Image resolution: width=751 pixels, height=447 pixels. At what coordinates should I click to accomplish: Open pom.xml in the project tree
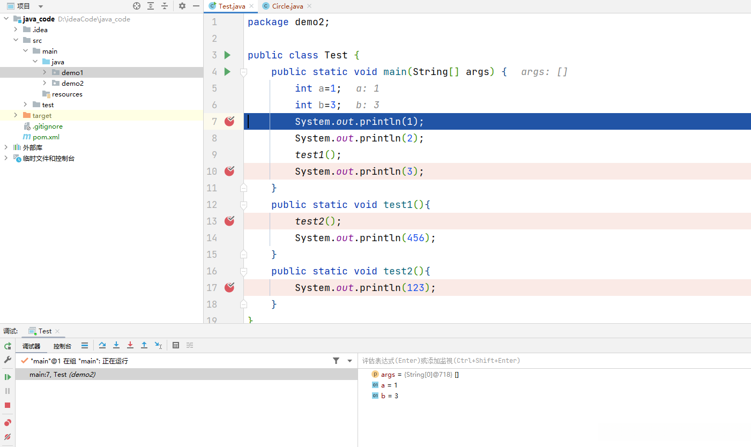46,137
